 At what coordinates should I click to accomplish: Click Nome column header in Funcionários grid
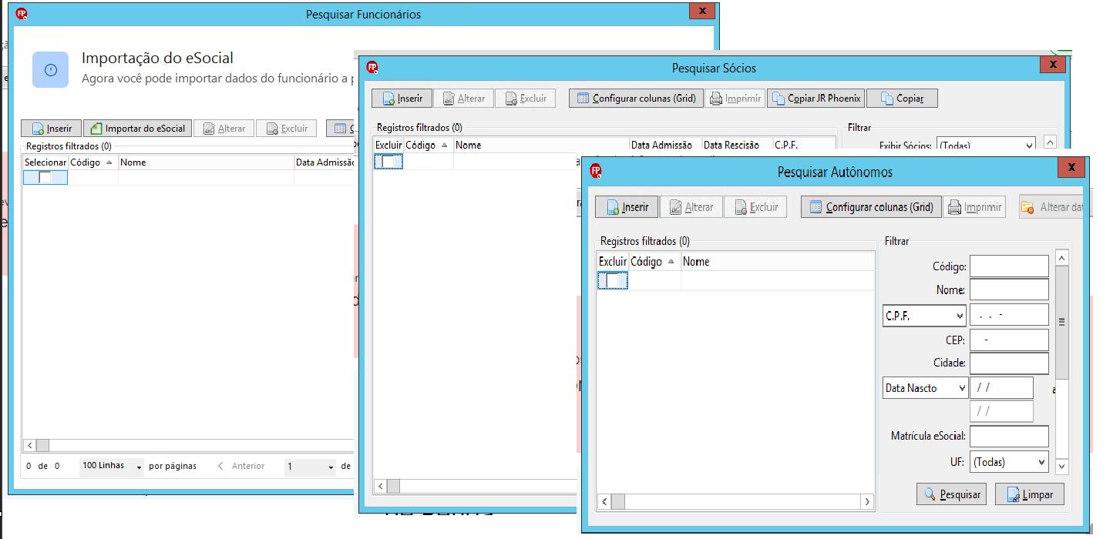pyautogui.click(x=206, y=162)
